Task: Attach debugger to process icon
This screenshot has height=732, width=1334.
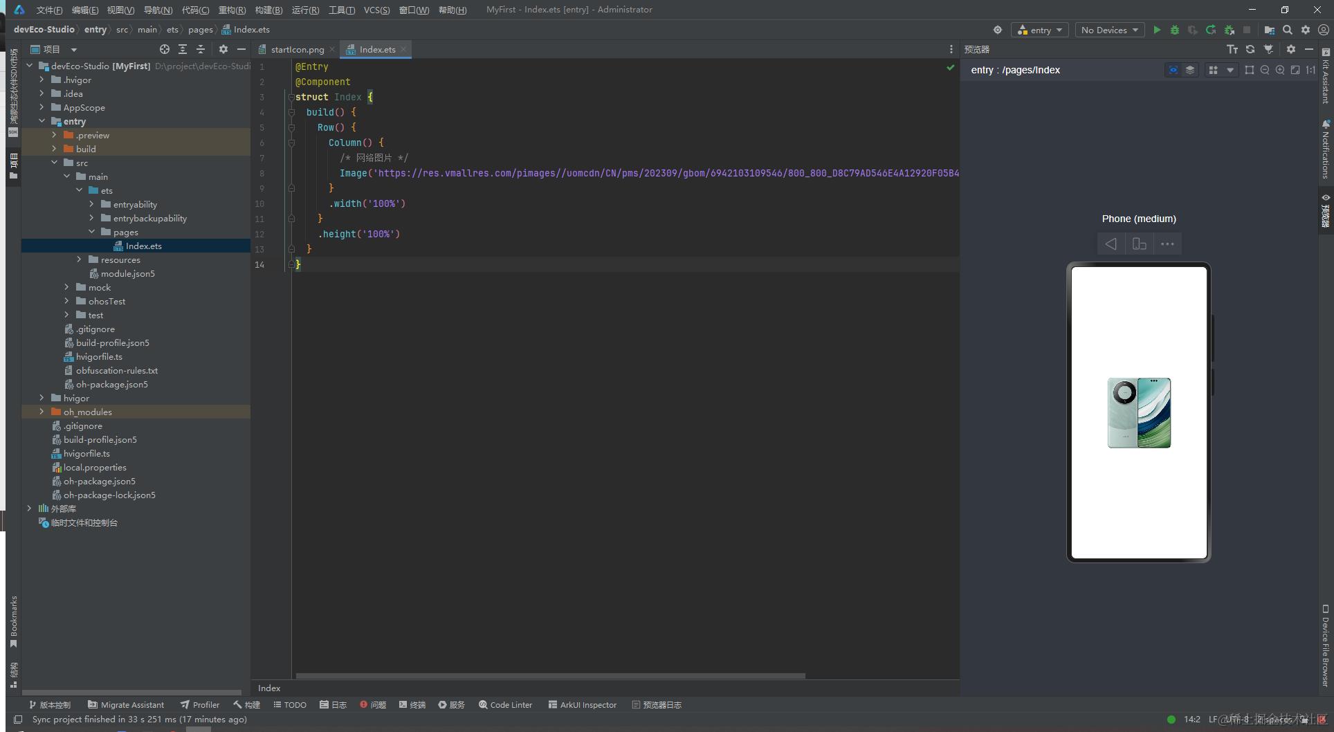Action: pos(1230,30)
